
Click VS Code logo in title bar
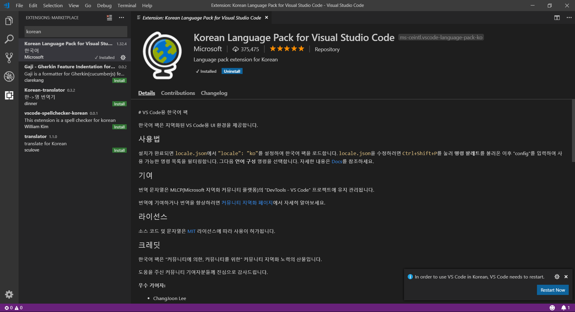[x=7, y=5]
